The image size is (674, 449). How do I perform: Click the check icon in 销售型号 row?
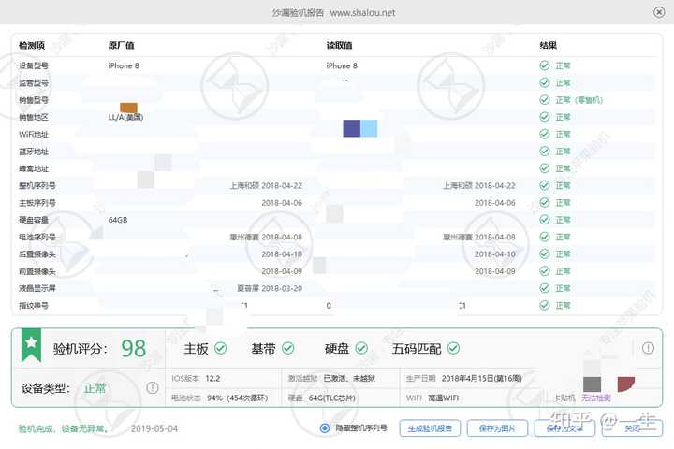coord(544,100)
